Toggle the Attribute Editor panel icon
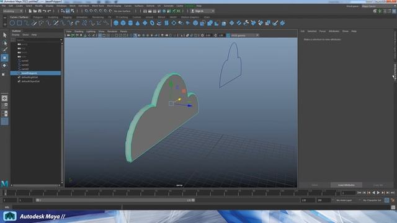Image resolution: width=397 pixels, height=223 pixels. pos(385,11)
